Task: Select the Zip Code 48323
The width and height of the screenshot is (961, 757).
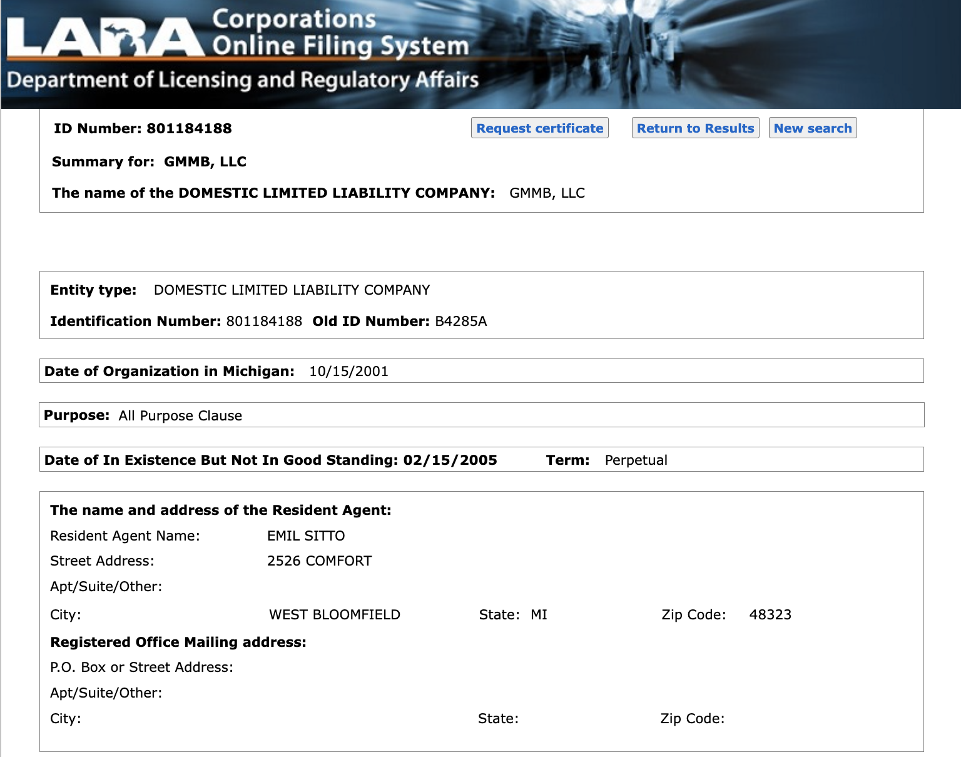Action: (x=770, y=615)
